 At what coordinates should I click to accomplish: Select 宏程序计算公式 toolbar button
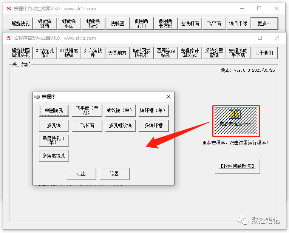[x=190, y=53]
